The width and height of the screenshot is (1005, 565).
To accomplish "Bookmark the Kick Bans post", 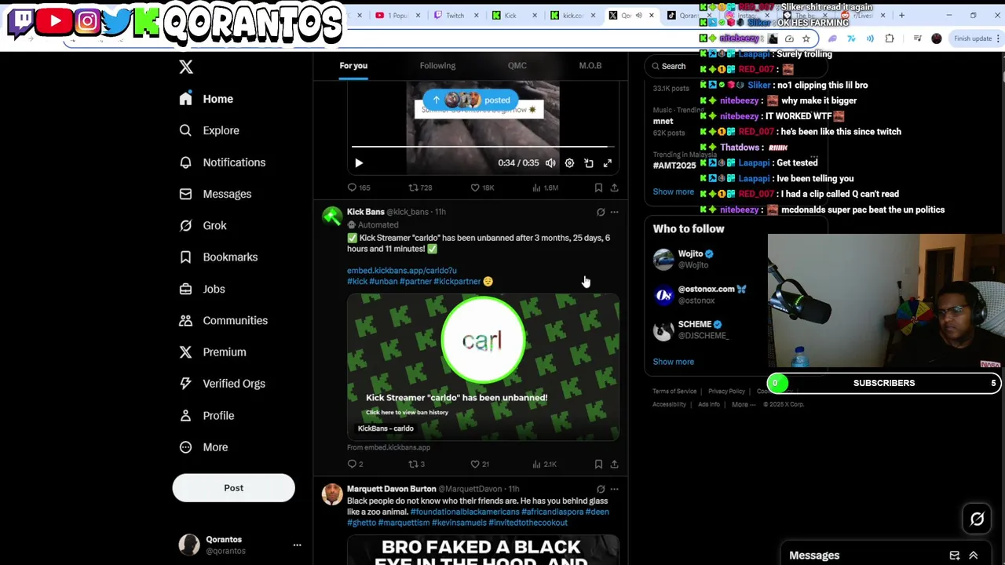I will click(x=598, y=464).
